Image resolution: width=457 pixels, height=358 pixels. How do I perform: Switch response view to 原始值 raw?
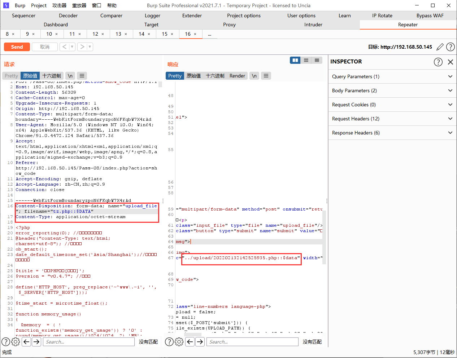point(193,76)
